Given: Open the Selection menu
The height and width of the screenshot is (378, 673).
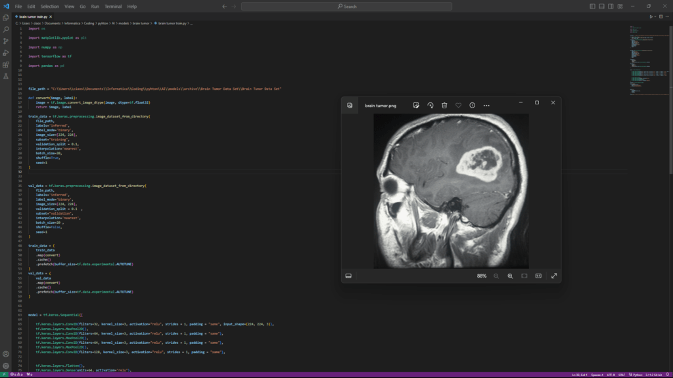Looking at the screenshot, I should pyautogui.click(x=50, y=7).
